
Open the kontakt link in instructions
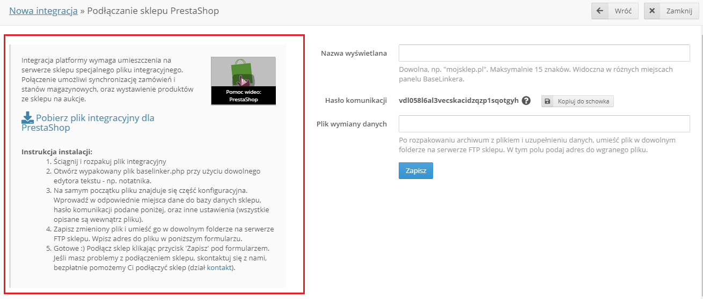(x=220, y=267)
